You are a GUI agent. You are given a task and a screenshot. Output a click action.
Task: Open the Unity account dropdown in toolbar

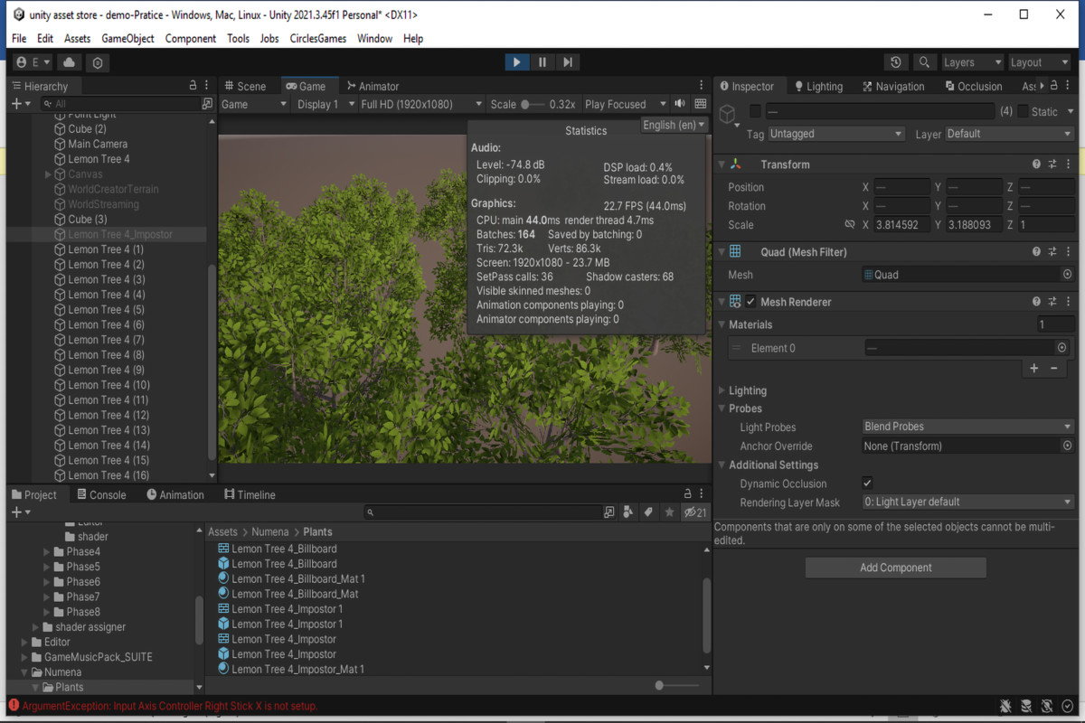click(33, 62)
